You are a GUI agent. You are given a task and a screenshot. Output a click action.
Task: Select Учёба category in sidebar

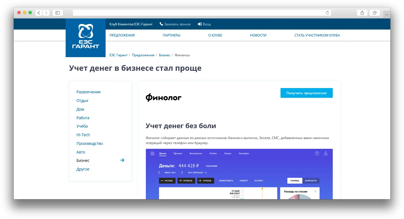[x=82, y=126]
